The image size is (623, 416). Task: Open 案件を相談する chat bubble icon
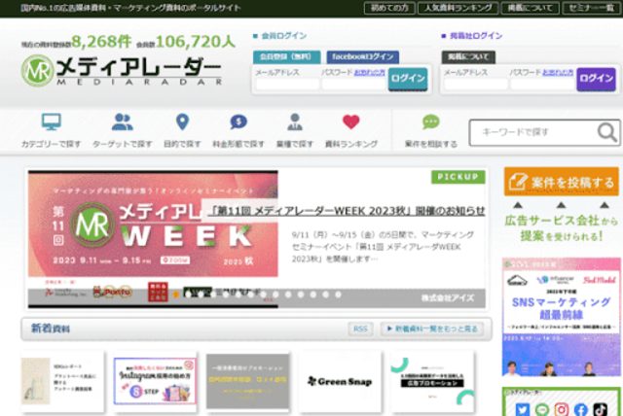coord(430,121)
